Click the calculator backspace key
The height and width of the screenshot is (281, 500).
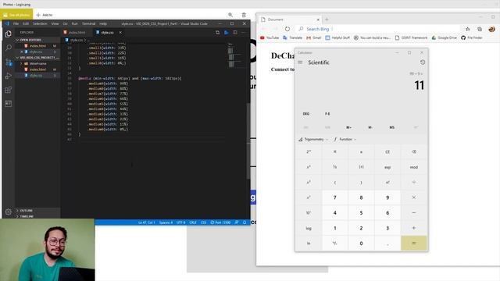pos(414,151)
